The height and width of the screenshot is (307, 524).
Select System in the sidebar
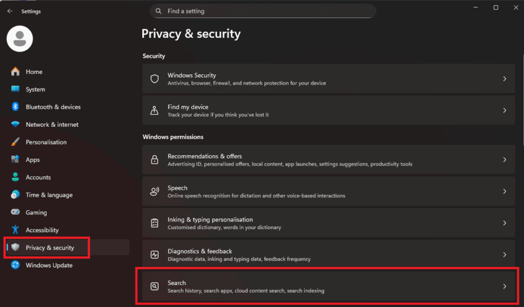(x=67, y=89)
